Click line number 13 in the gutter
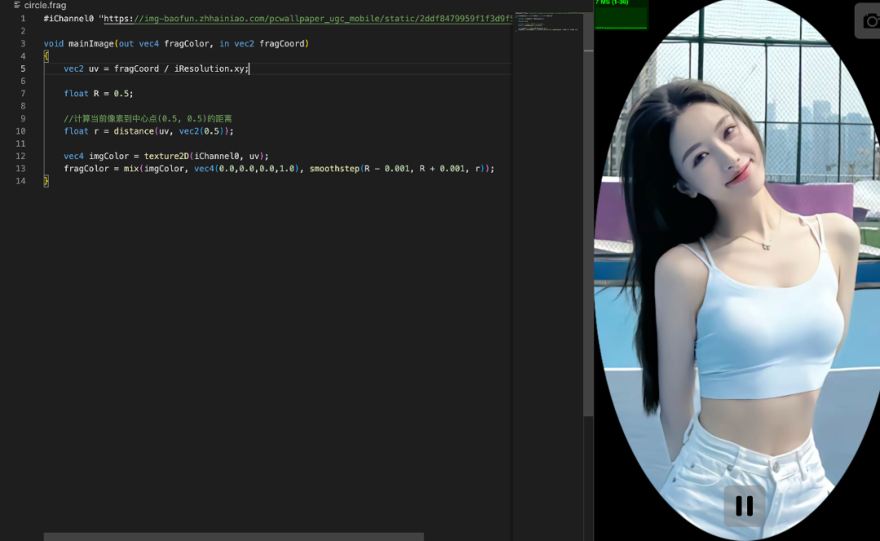Image resolution: width=880 pixels, height=541 pixels. coord(20,169)
